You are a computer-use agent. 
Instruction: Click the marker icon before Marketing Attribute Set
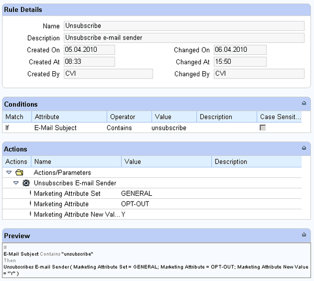click(30, 194)
